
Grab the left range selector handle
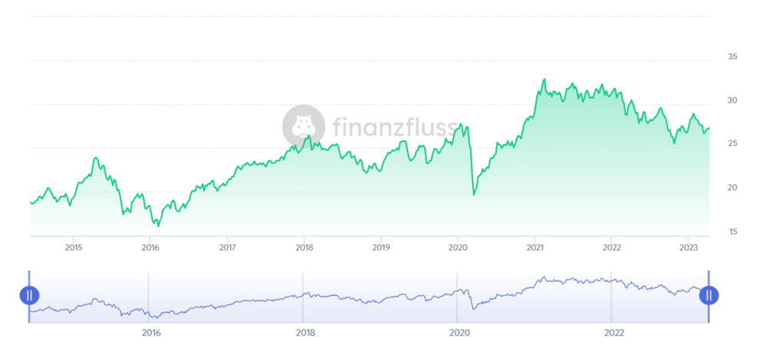pos(29,295)
